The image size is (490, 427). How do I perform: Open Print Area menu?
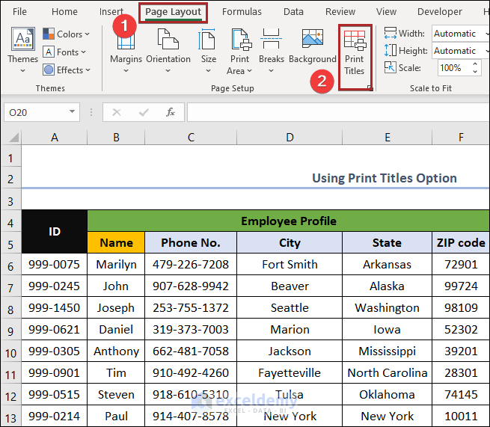(x=239, y=51)
